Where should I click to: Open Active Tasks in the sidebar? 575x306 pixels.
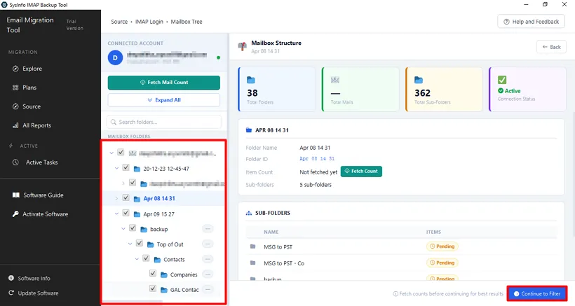41,162
